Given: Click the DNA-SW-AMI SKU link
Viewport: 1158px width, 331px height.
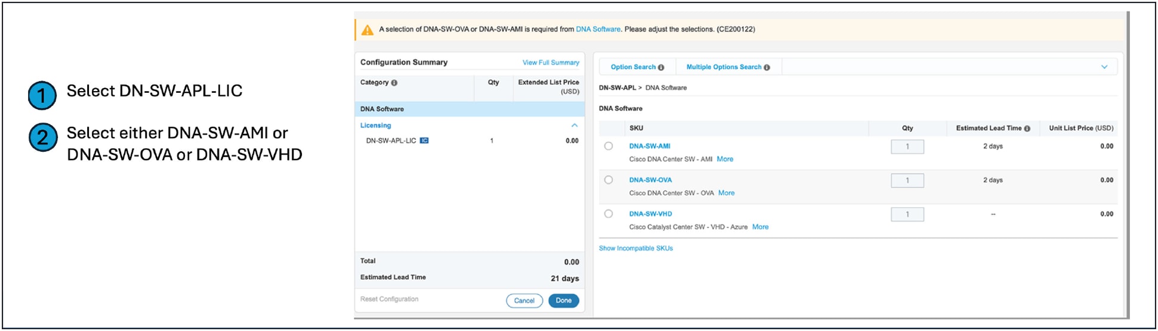Looking at the screenshot, I should (650, 146).
